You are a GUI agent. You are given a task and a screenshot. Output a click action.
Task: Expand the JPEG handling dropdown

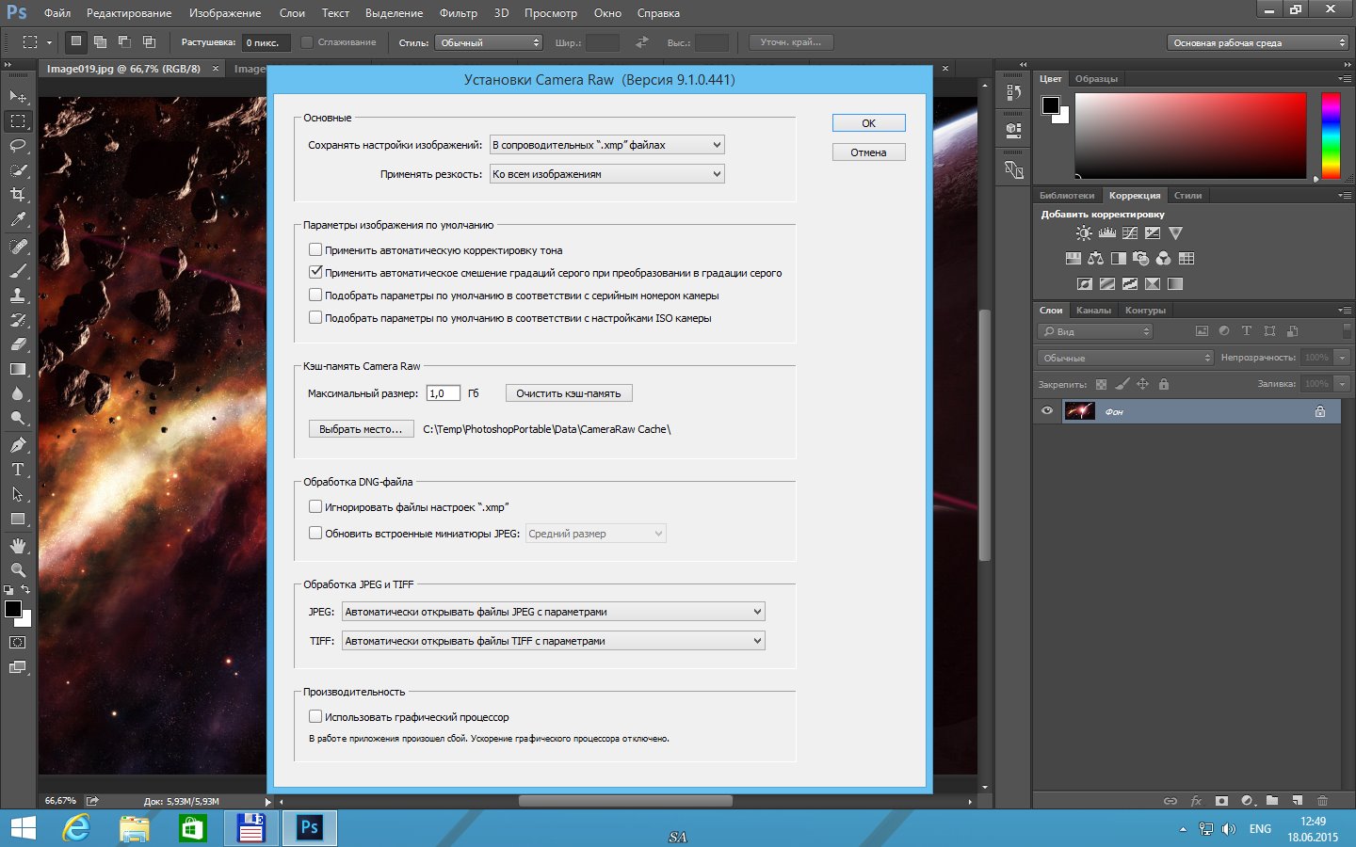(x=553, y=612)
